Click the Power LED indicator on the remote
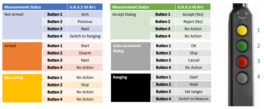 (242, 21)
